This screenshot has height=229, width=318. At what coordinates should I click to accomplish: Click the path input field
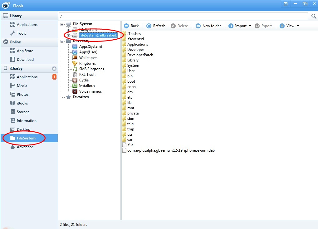183,16
